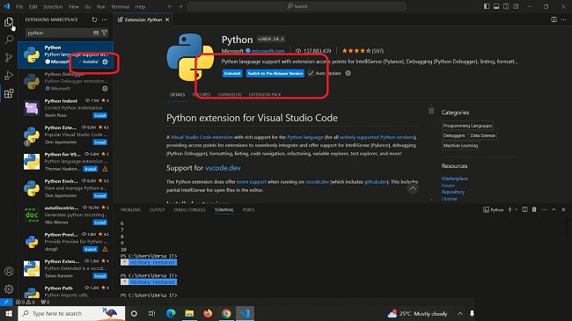Toggle panel layout icon in title bar

496,6
